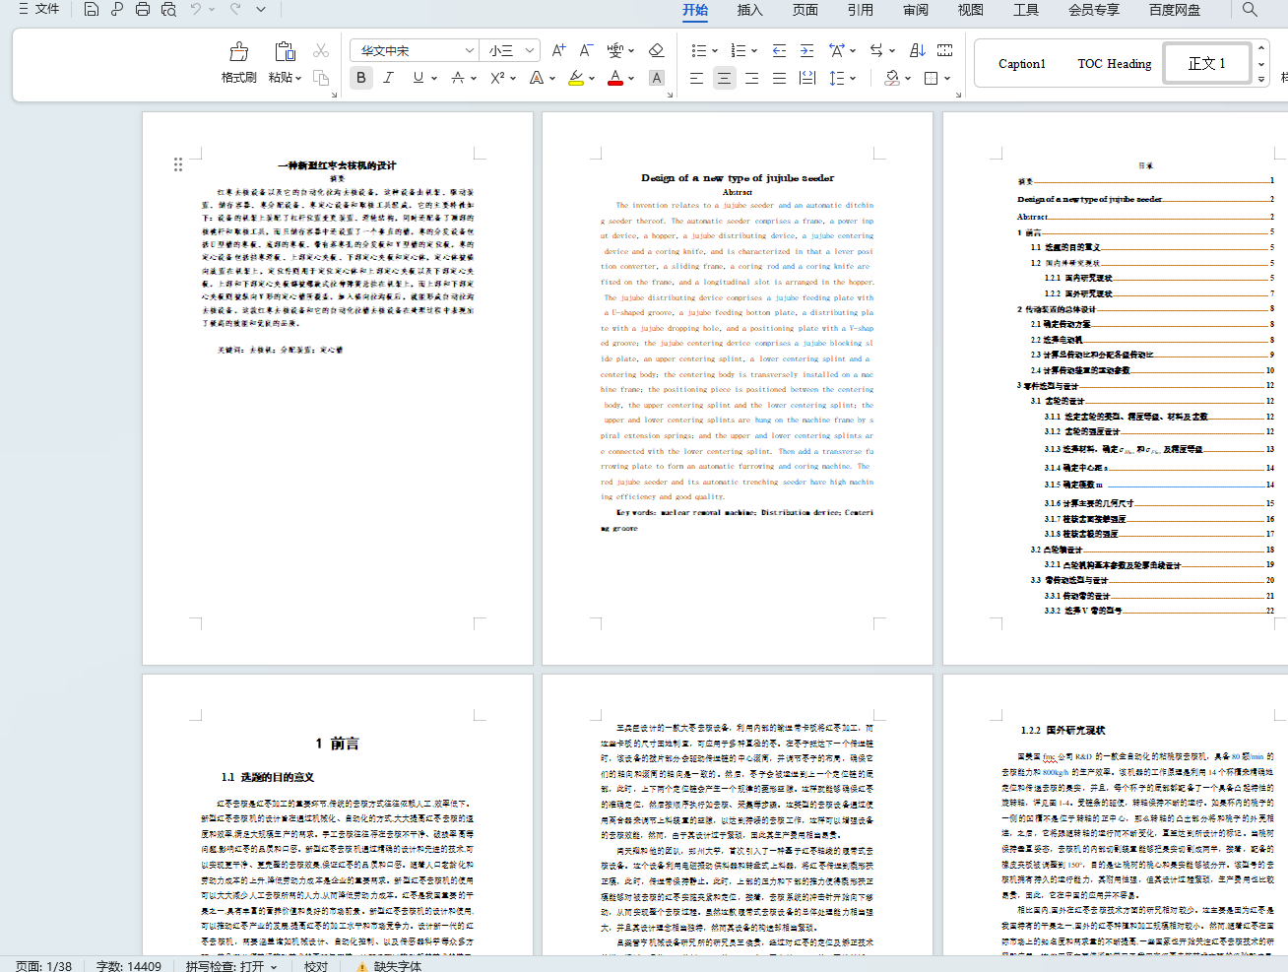Open the quick access customize chevron
Image resolution: width=1288 pixels, height=972 pixels.
(261, 10)
